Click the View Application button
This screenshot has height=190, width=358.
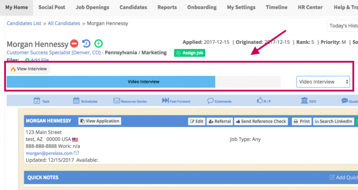click(100, 121)
